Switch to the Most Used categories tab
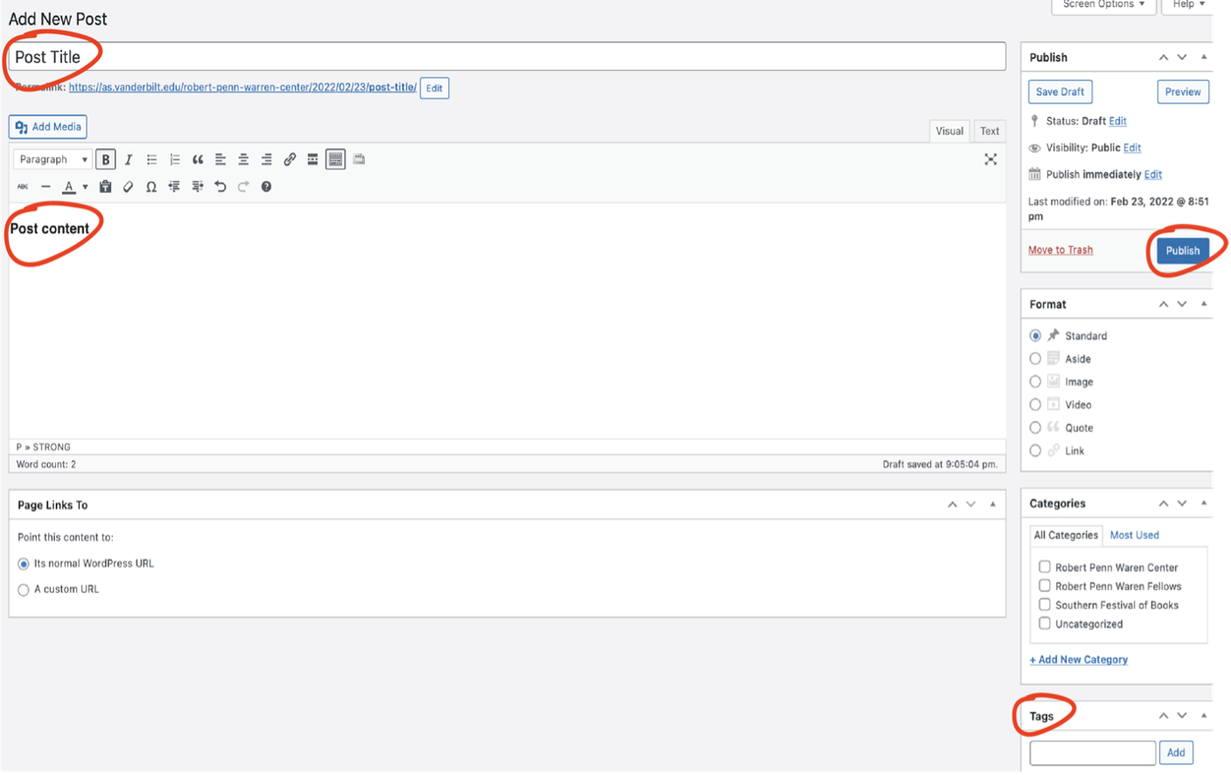 (1134, 534)
